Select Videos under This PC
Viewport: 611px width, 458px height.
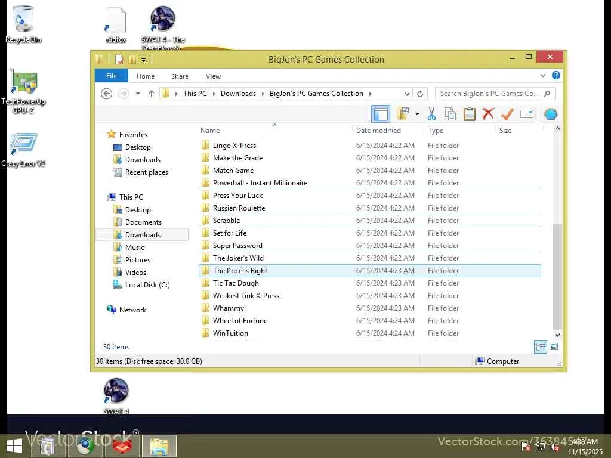pos(135,272)
